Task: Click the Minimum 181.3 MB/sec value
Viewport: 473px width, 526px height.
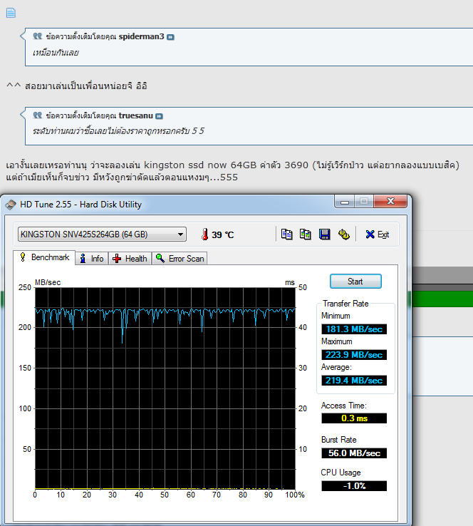Action: (354, 329)
